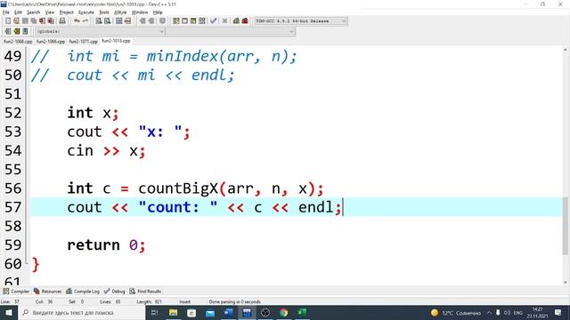Open the Edit menu
This screenshot has width=570, height=320.
click(18, 12)
